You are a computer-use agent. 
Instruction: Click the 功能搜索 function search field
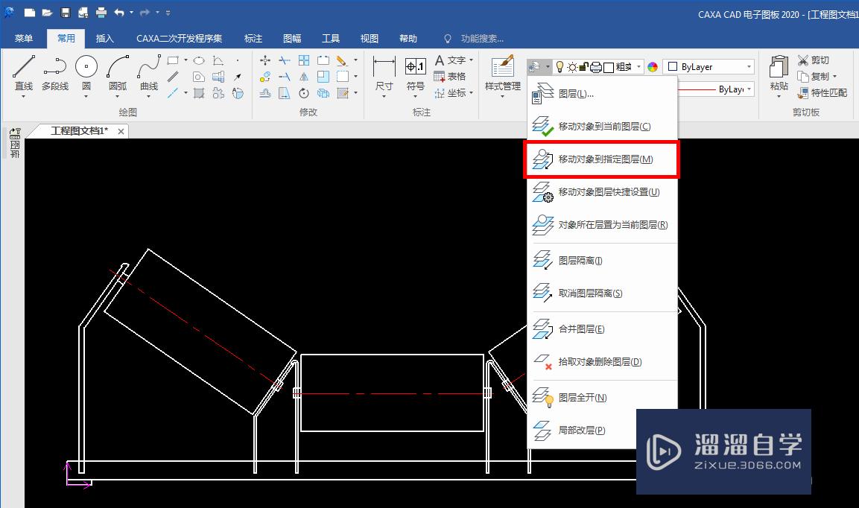(x=482, y=38)
